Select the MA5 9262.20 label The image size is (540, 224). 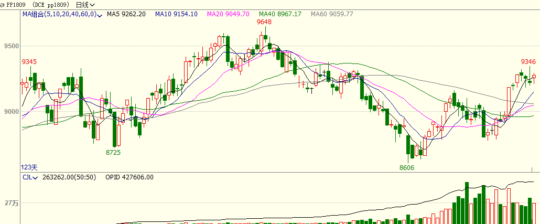tap(126, 14)
